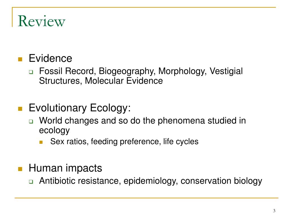Click the hollow bullet before Antibiotic resistance
This screenshot has height=220, width=293.
31,181
